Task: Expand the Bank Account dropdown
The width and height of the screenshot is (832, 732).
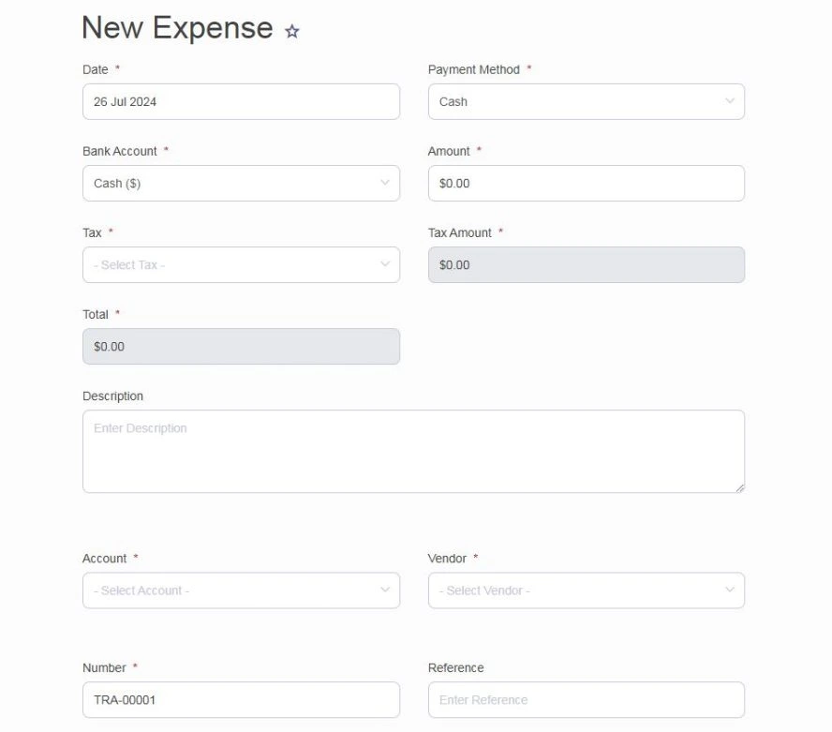Action: [241, 183]
